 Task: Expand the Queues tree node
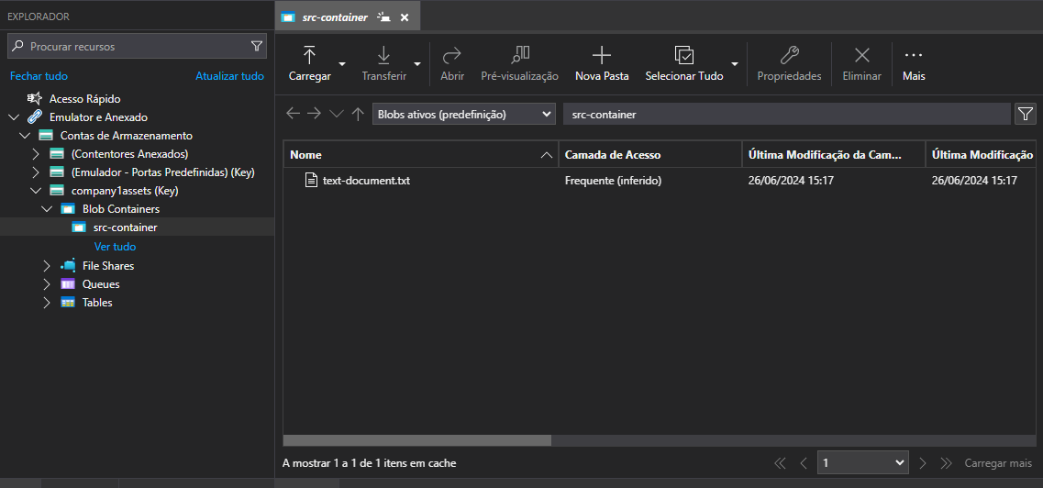point(47,283)
